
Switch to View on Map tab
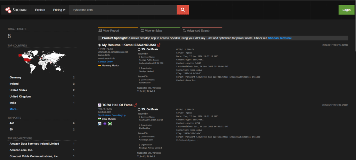[151, 31]
